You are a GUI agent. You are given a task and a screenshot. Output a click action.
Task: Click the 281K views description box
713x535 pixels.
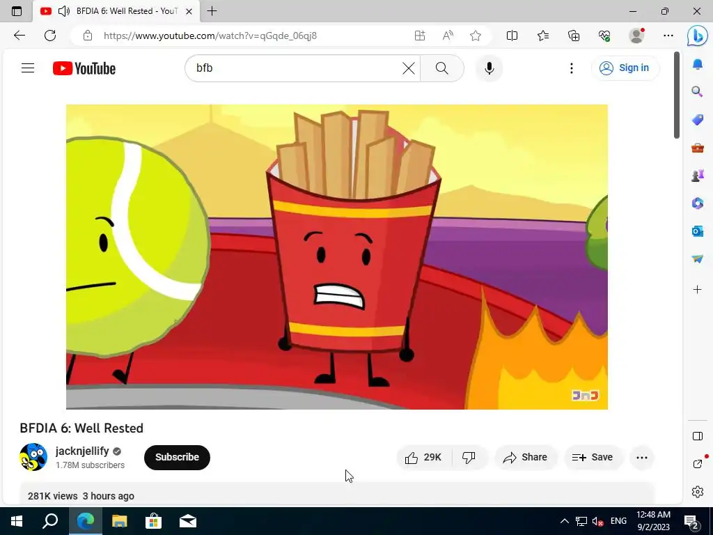[336, 494]
